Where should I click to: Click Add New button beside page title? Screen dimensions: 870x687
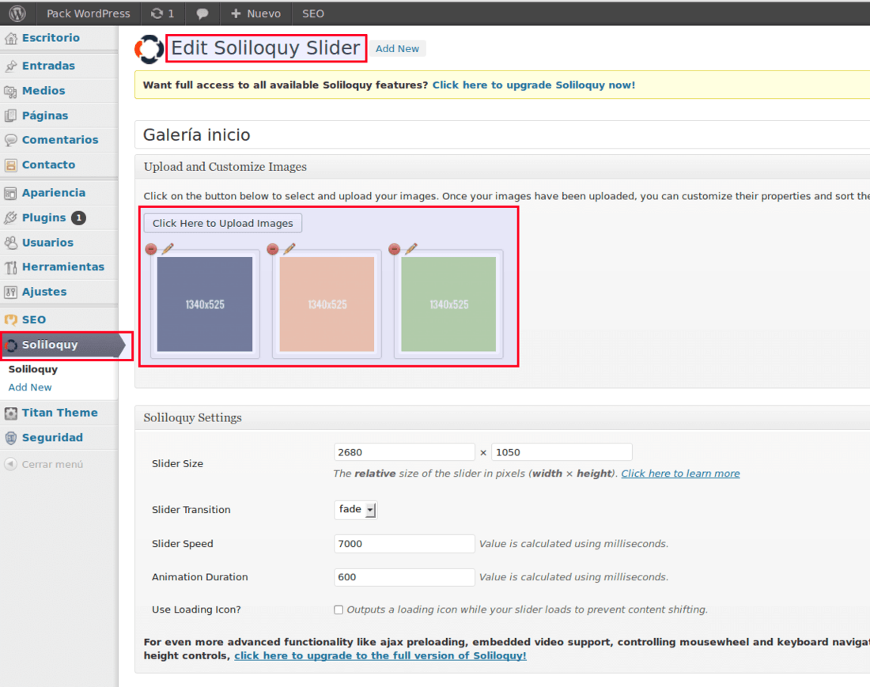(397, 49)
